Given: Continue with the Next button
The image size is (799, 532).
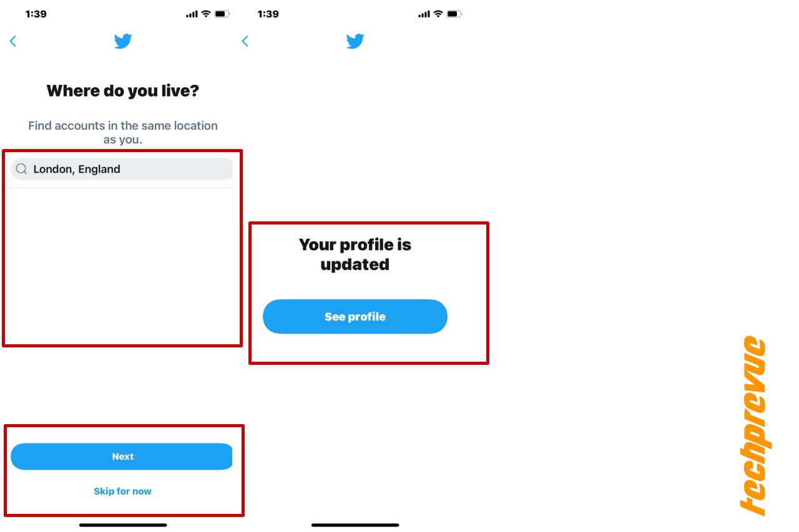Looking at the screenshot, I should [122, 457].
